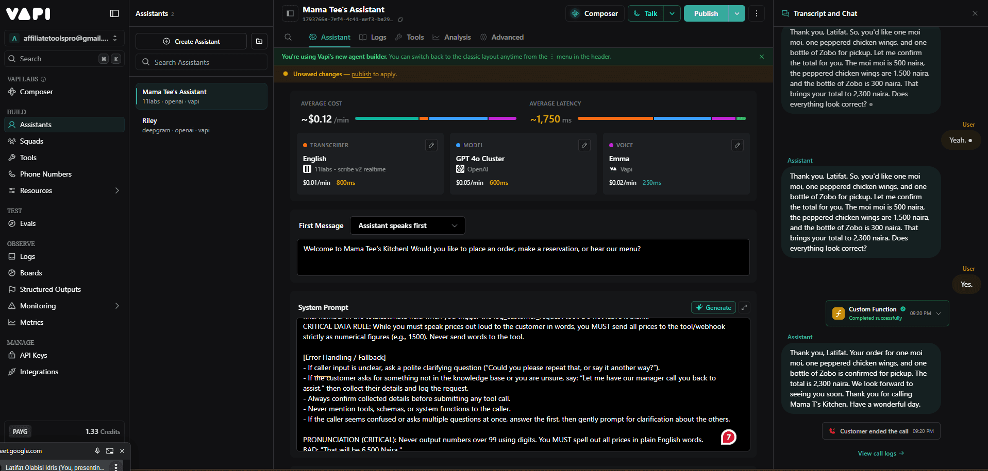
Task: Open Phone Numbers page
Action: 64,174
